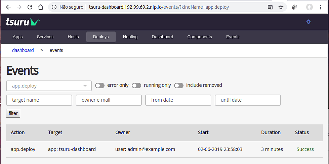This screenshot has width=329, height=164.
Task: Open the Components tab
Action: coord(200,37)
